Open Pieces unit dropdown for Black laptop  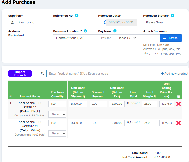(57, 114)
